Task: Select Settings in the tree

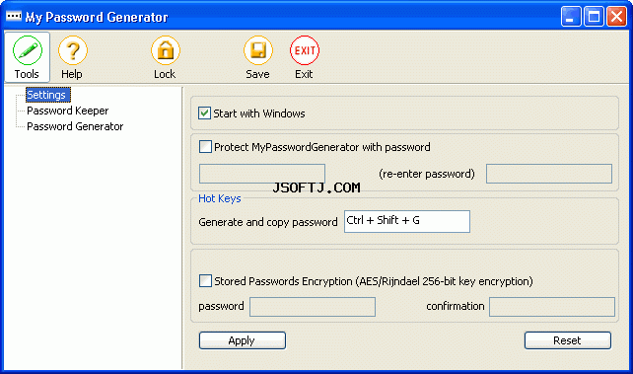Action: pos(46,95)
